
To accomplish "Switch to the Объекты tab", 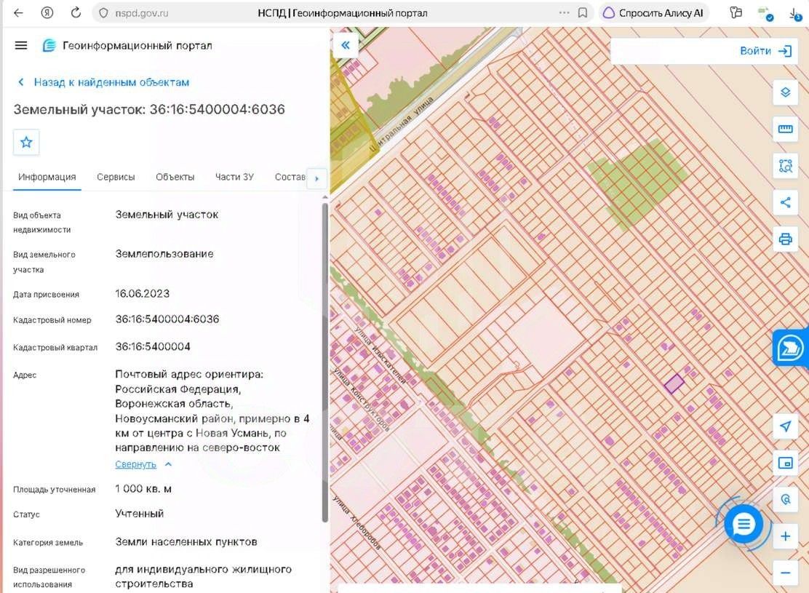I will pyautogui.click(x=175, y=177).
